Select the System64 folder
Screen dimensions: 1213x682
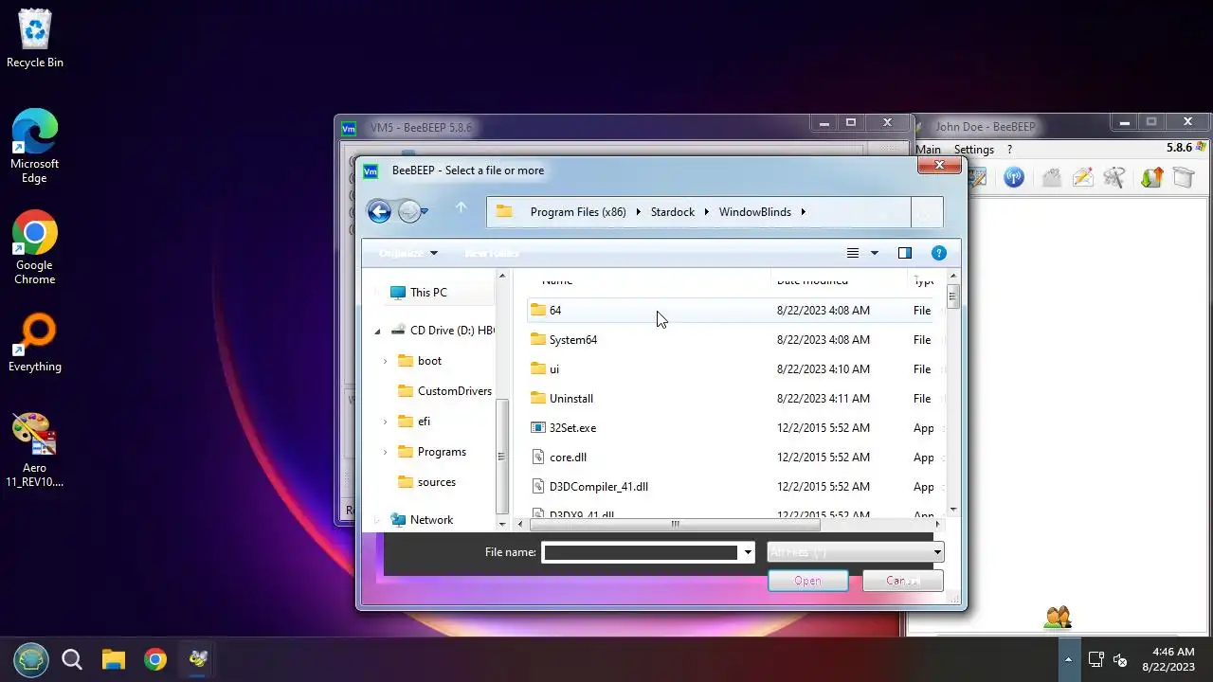click(732, 339)
